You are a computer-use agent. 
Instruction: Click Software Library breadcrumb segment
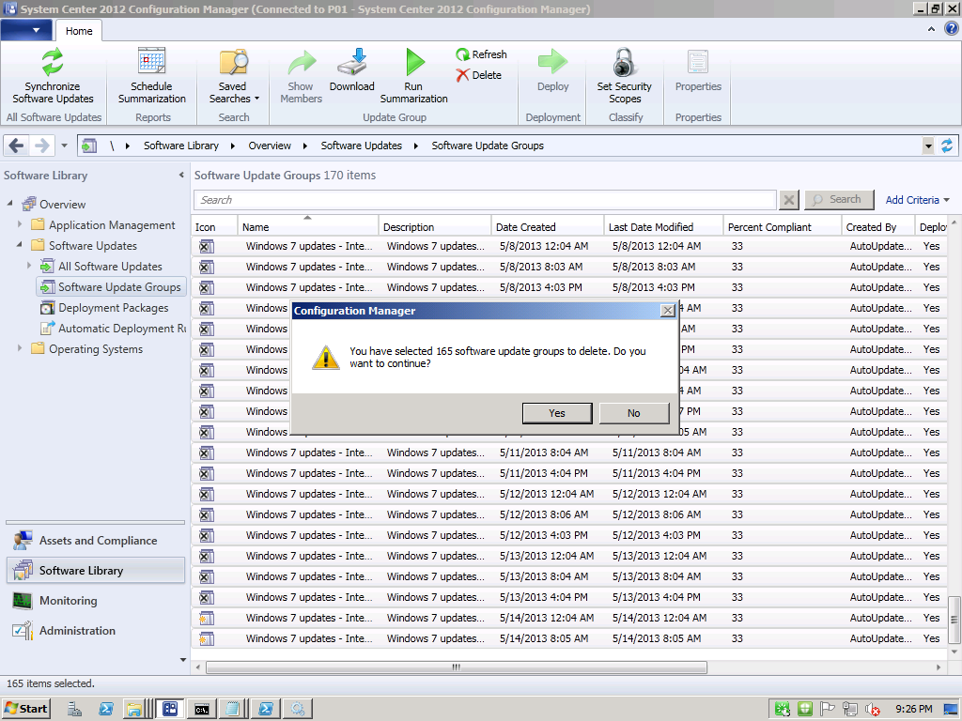pyautogui.click(x=181, y=146)
